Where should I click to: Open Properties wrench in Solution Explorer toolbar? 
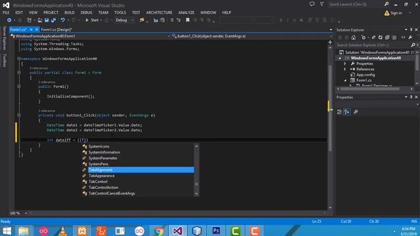(410, 37)
